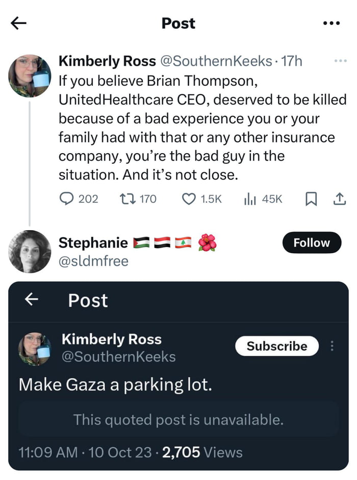This screenshot has width=357, height=480.
Task: Open the reply icon on Kimberly's post
Action: [x=66, y=199]
